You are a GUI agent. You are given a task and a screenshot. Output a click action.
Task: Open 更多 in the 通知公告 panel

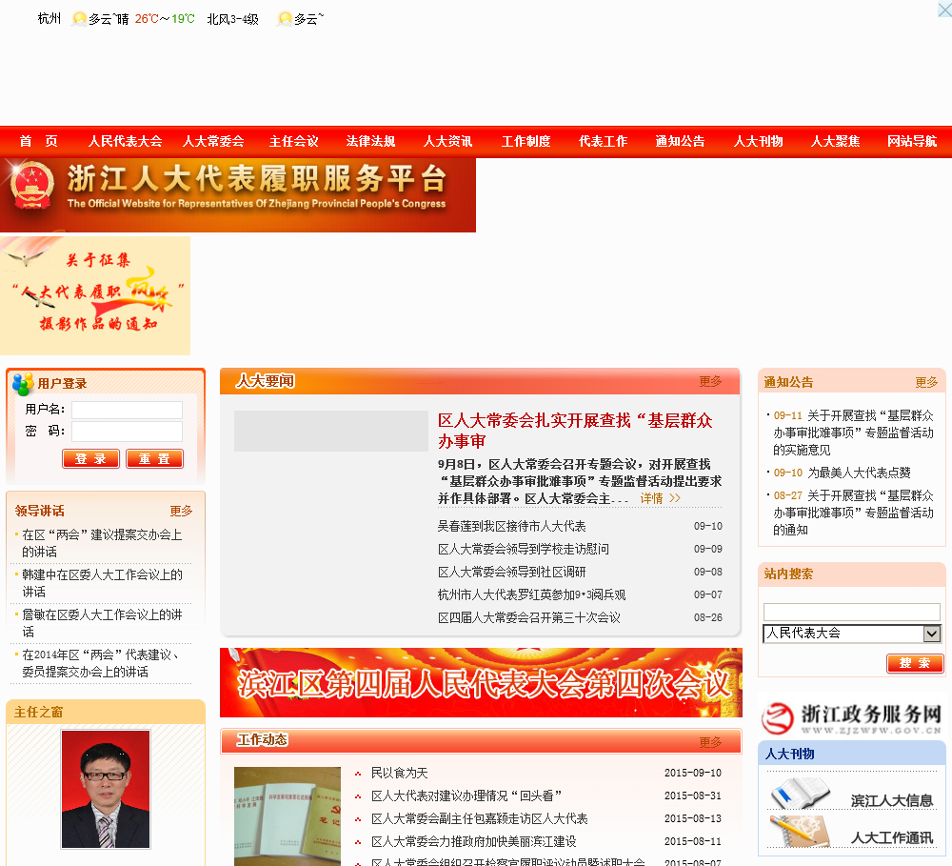coord(926,382)
